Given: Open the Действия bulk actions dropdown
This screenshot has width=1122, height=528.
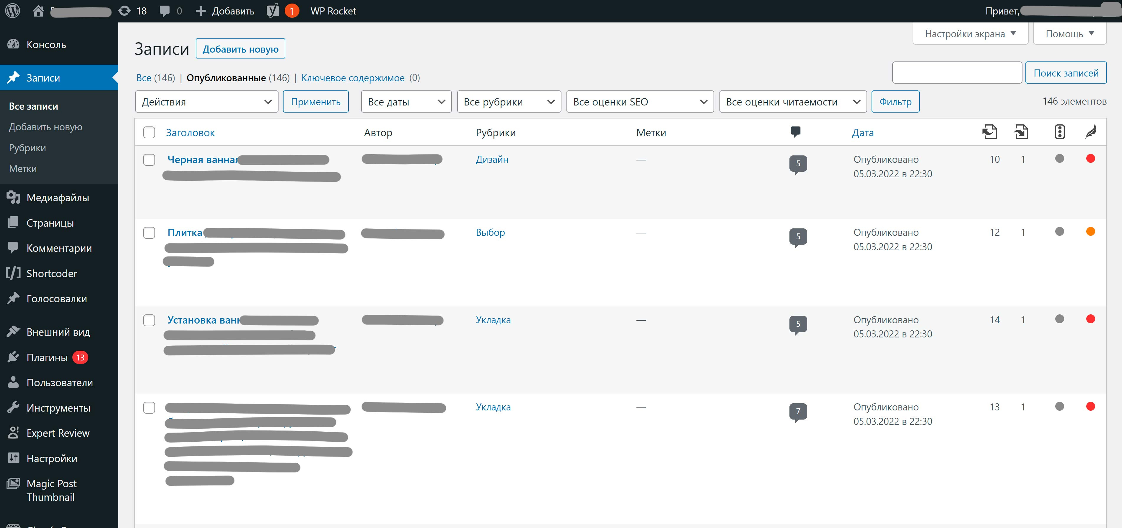Looking at the screenshot, I should pyautogui.click(x=206, y=102).
